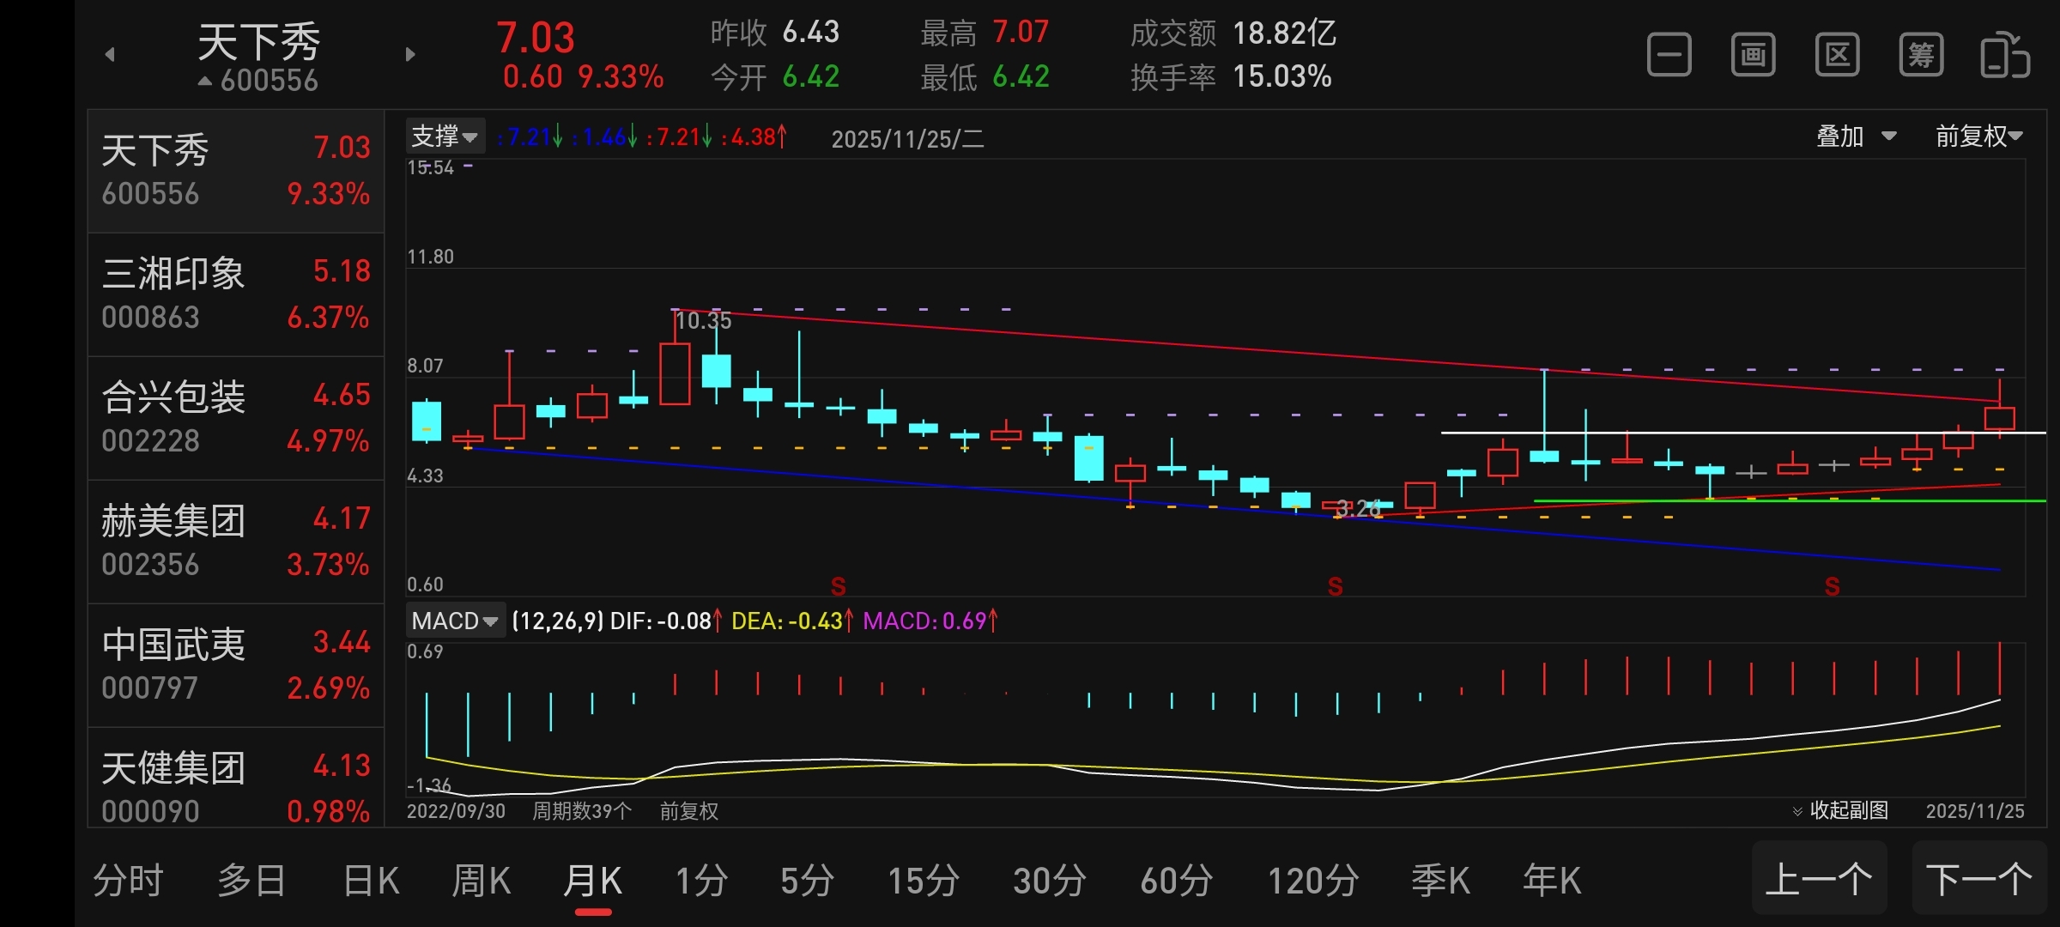
Task: Click the 区 interval statistics icon
Action: pyautogui.click(x=1837, y=56)
